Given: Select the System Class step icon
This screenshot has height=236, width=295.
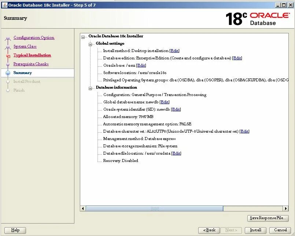Looking at the screenshot, I should 9,46.
